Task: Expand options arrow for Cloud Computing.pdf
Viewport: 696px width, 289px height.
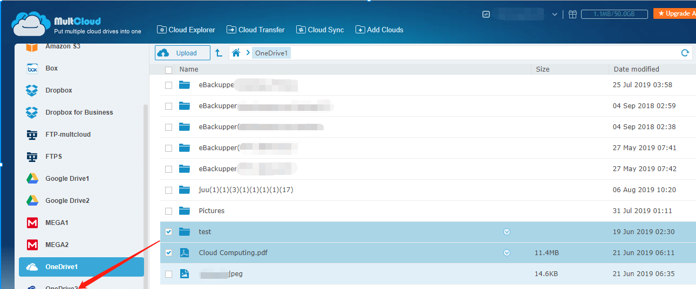Action: [x=507, y=253]
